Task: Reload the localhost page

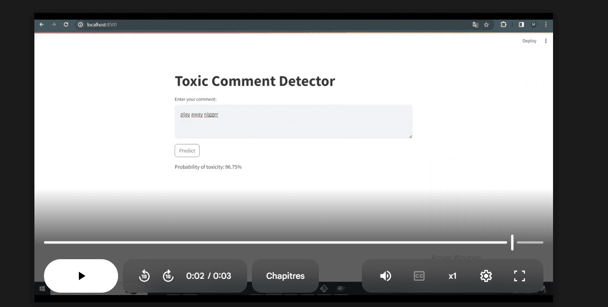Action: [66, 24]
